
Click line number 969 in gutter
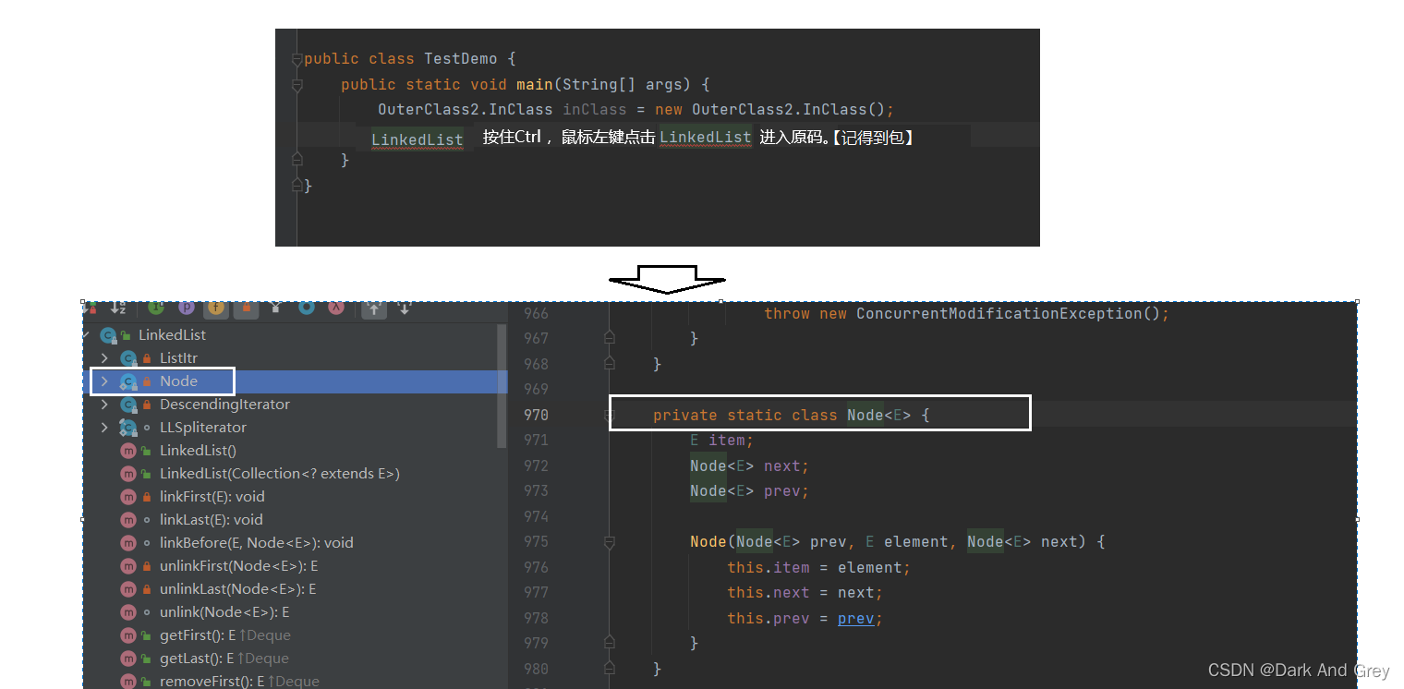coord(536,389)
